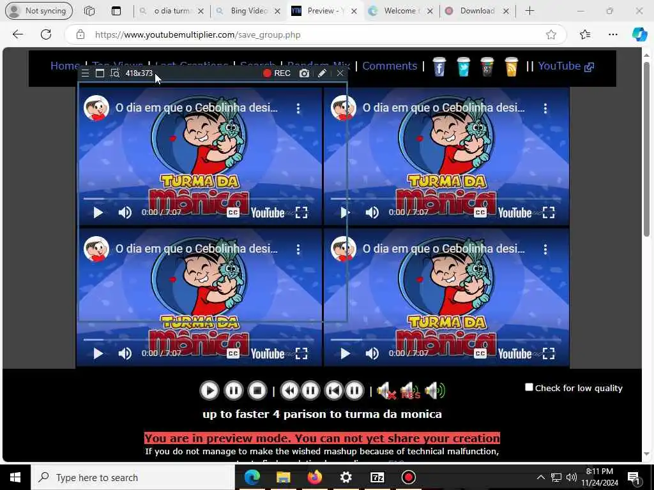This screenshot has width=654, height=490.
Task: Reload the page with the refresh icon
Action: point(46,34)
